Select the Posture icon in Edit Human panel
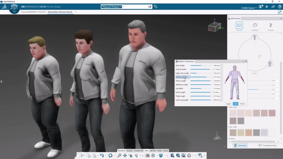Image resolution: width=283 pixels, height=159 pixels. pyautogui.click(x=271, y=25)
